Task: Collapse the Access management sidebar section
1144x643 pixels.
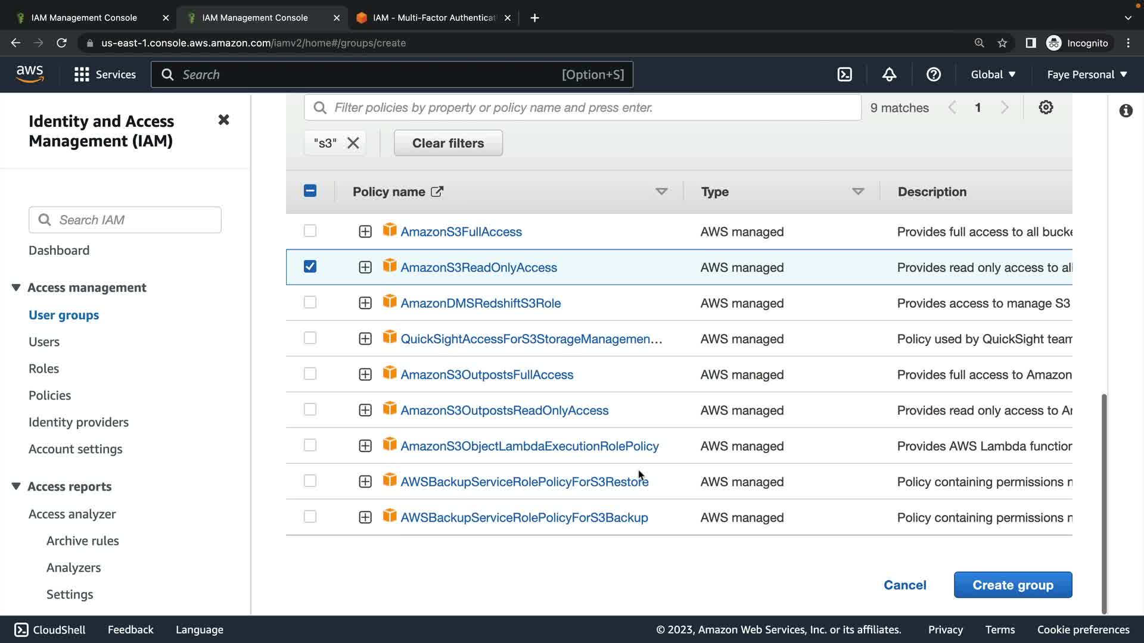Action: click(x=16, y=288)
